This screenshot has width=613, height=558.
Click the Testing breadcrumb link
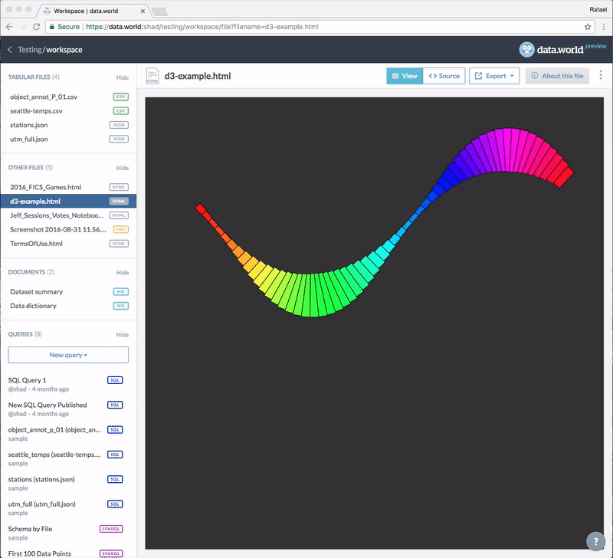pos(30,50)
